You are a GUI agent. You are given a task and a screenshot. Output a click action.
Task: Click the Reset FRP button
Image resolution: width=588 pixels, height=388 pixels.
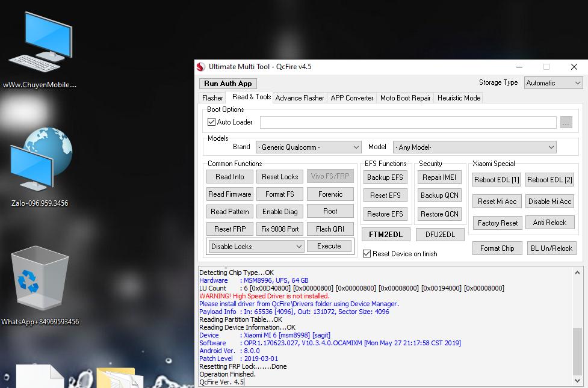coord(230,229)
